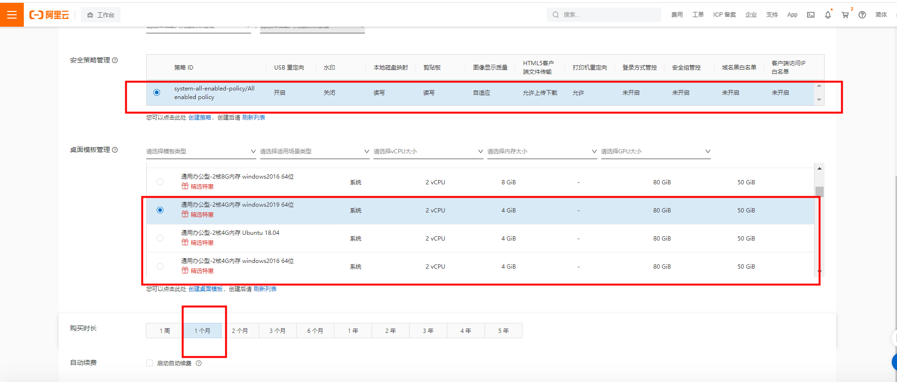Image resolution: width=897 pixels, height=382 pixels.
Task: Click the template list scrollbar thumb
Action: [819, 191]
